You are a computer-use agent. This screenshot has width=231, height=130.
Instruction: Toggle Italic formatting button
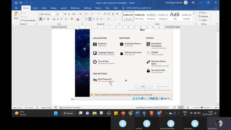(44, 19)
